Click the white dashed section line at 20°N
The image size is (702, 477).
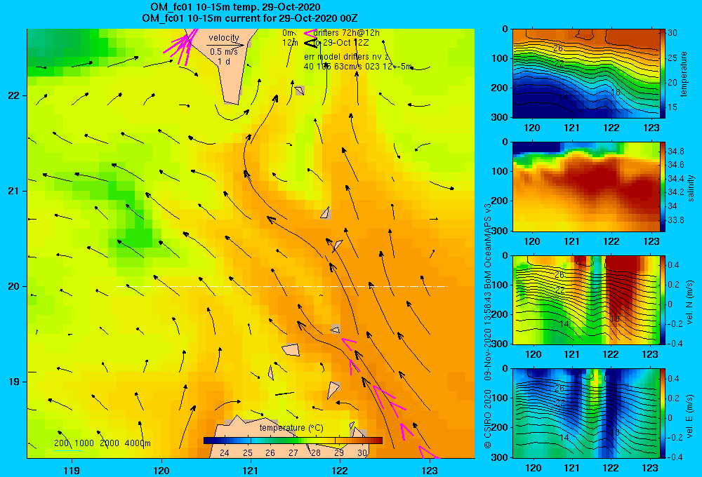(282, 286)
